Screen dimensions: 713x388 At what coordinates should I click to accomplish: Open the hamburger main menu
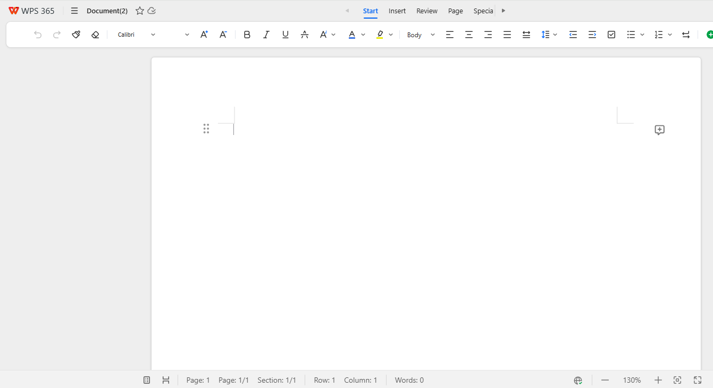(x=74, y=11)
